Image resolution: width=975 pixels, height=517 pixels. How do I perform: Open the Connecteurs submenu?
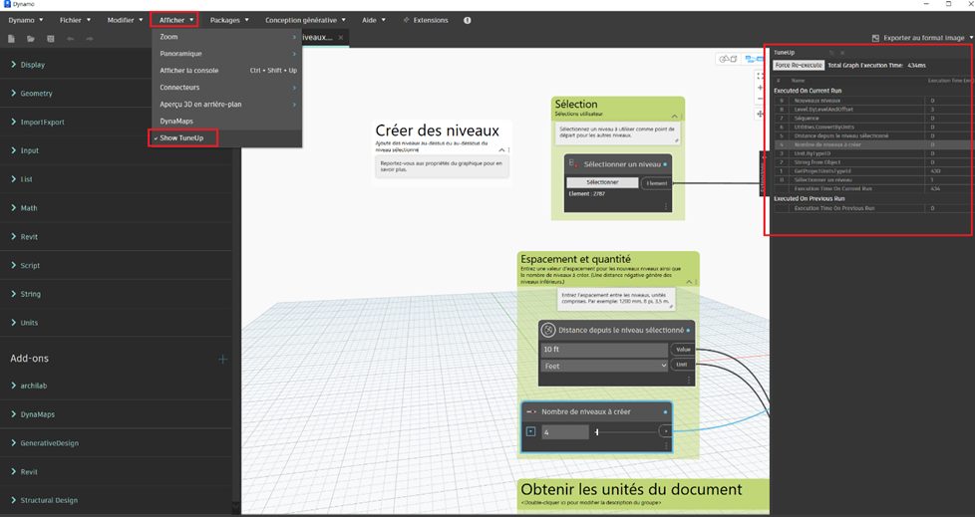tap(227, 87)
